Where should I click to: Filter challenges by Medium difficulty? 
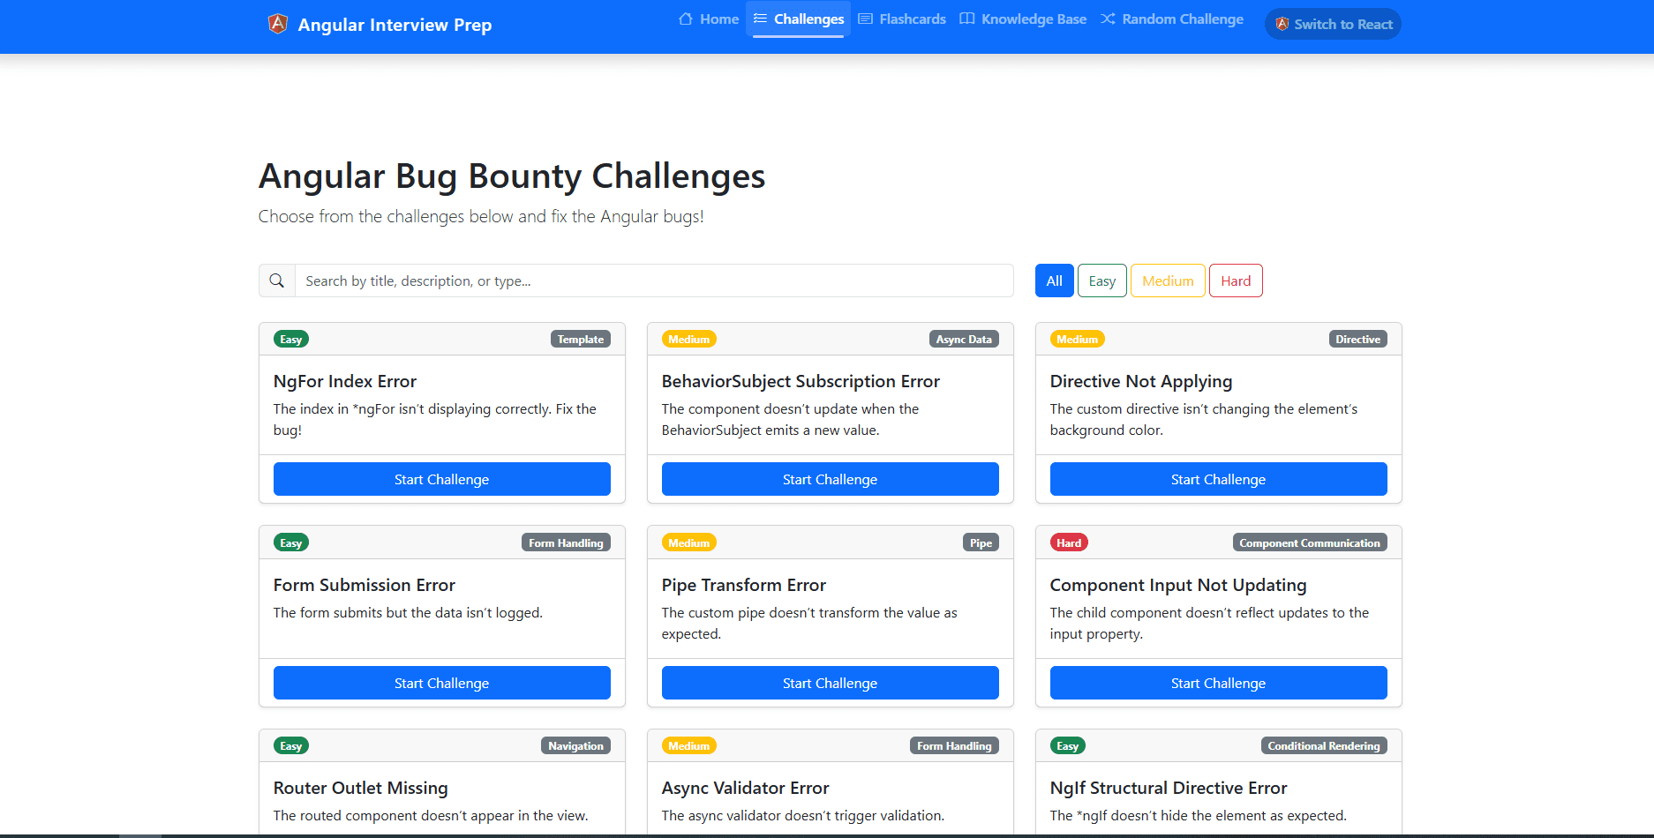point(1168,281)
